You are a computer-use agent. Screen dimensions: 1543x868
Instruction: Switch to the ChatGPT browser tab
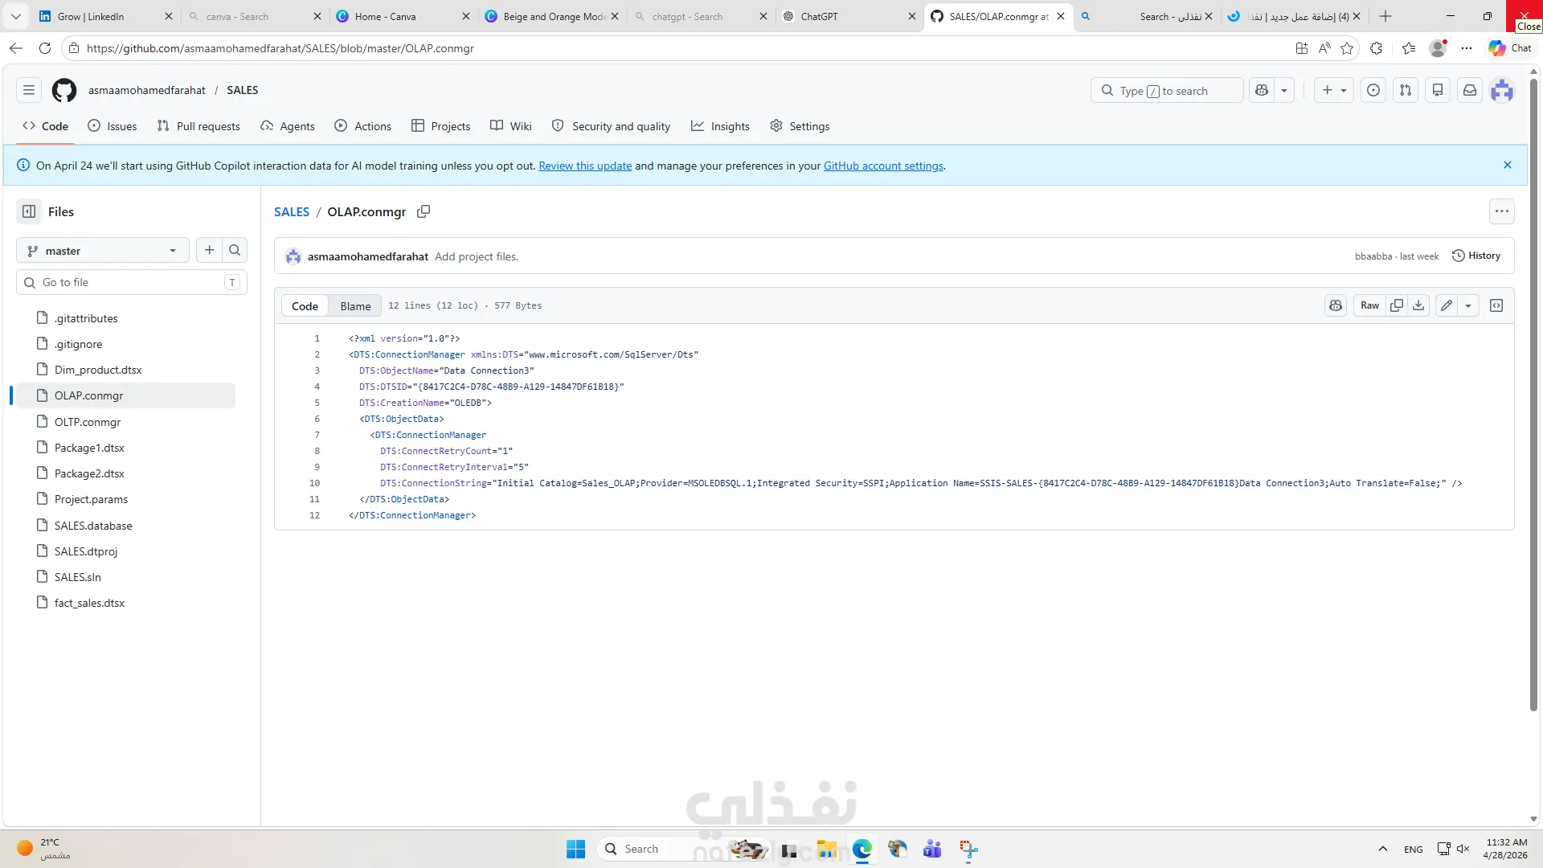click(849, 16)
